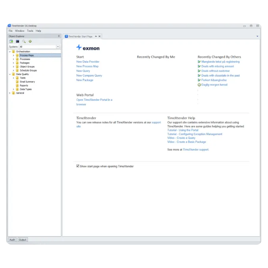The image size is (268, 268).
Task: Collapse the Orchestration tree node
Action: [x=10, y=52]
